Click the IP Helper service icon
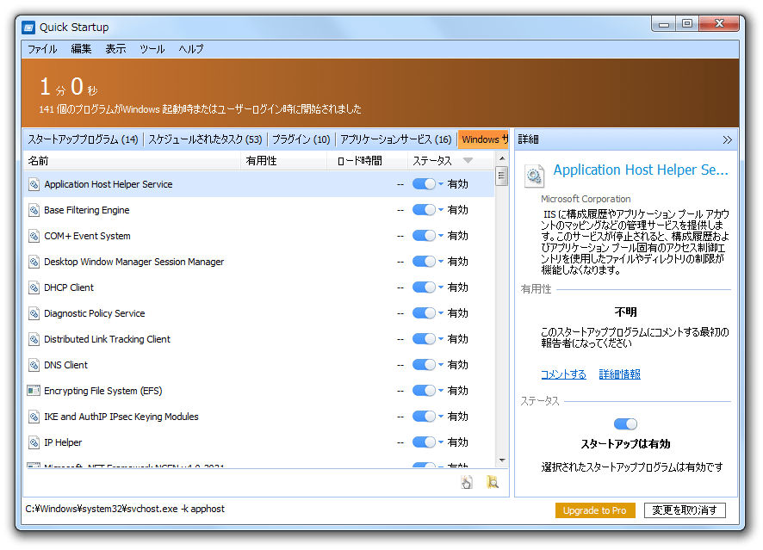The image size is (763, 550). pyautogui.click(x=34, y=442)
